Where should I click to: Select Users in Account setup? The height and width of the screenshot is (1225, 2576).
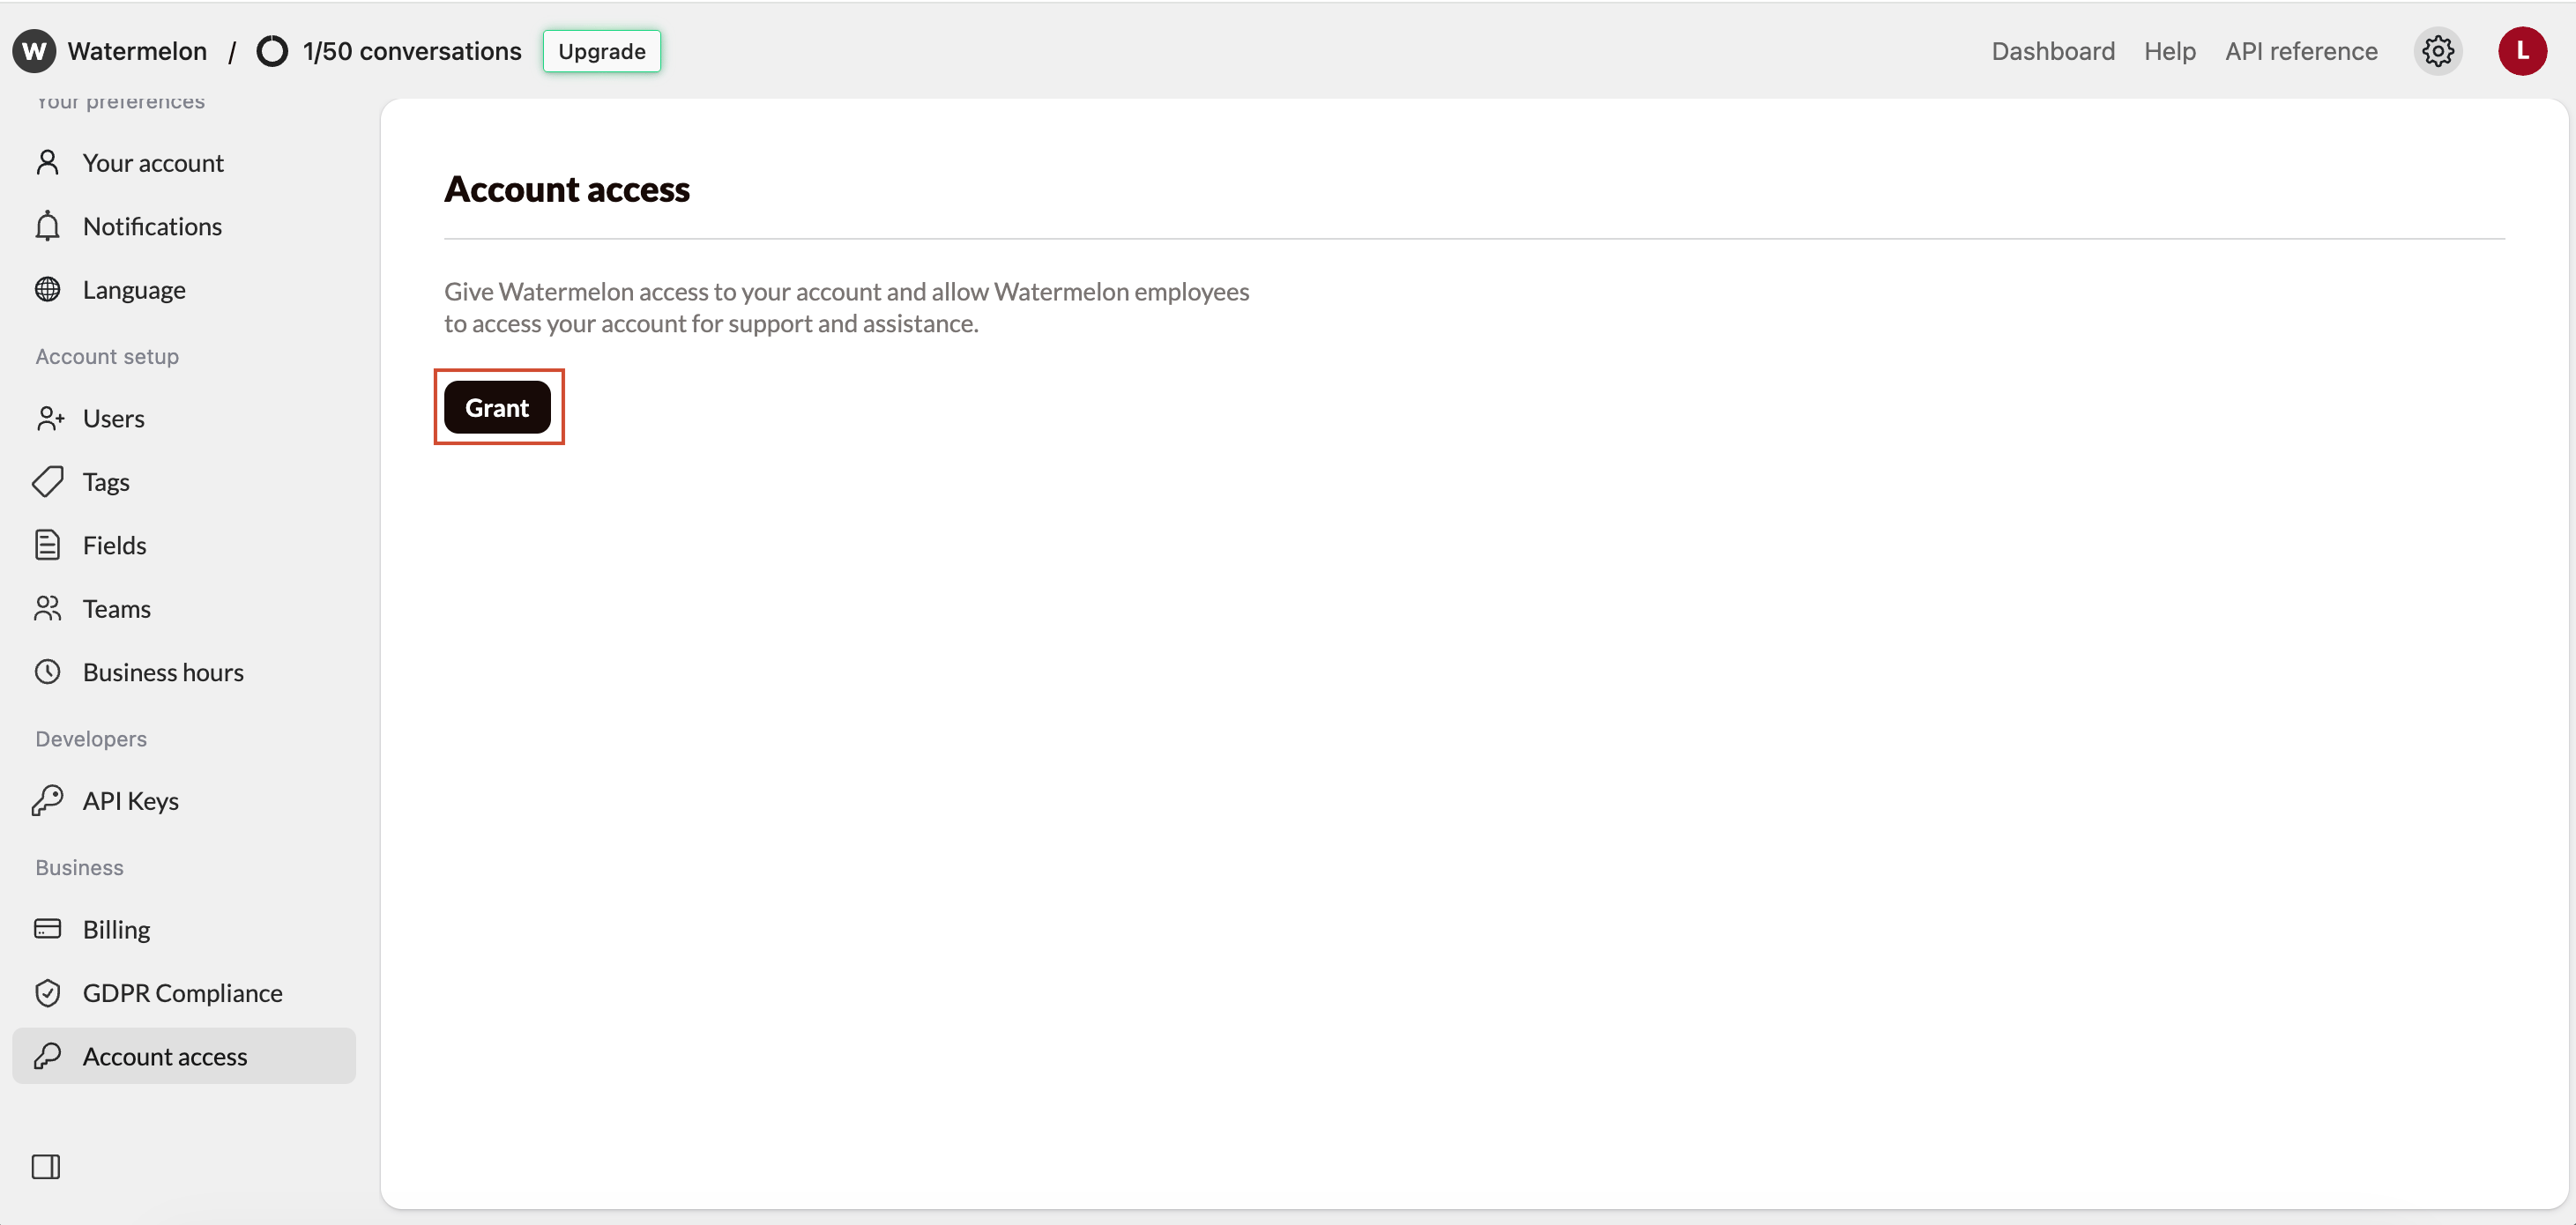click(x=184, y=418)
